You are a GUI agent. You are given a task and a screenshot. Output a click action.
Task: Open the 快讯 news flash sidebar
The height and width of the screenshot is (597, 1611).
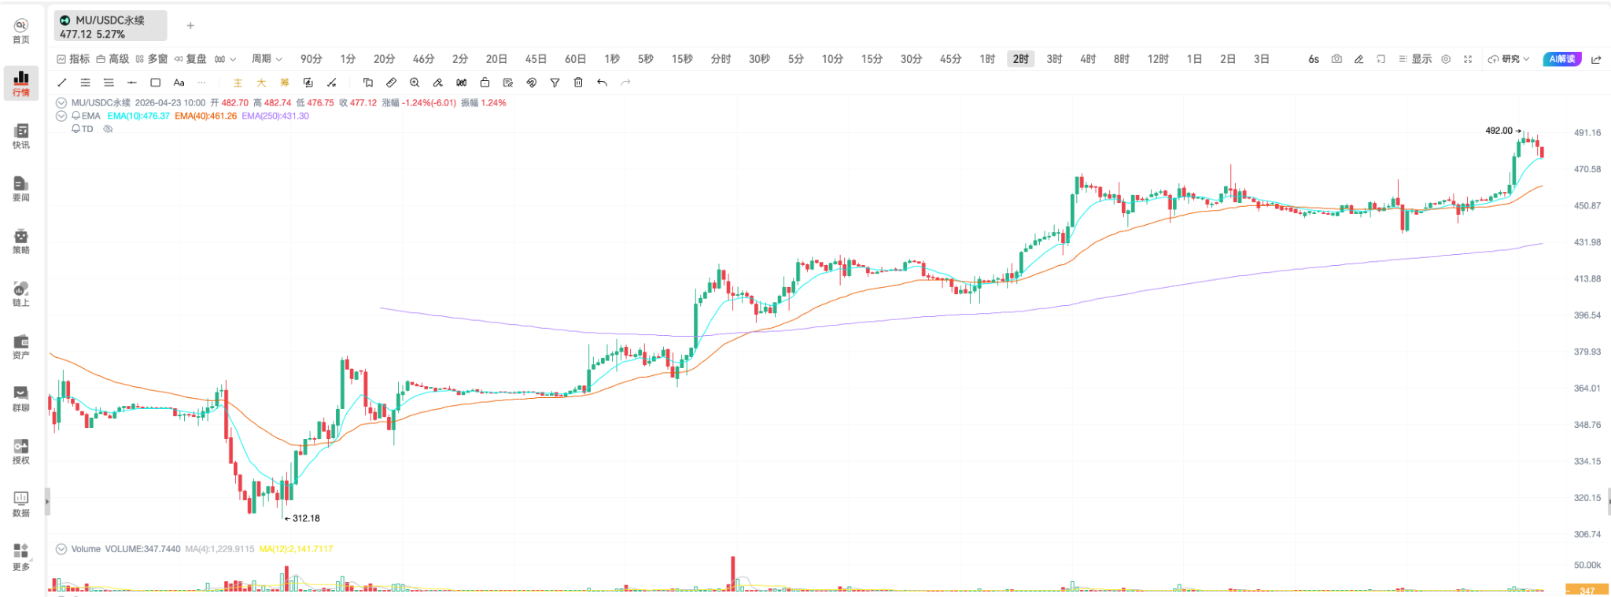(x=21, y=136)
